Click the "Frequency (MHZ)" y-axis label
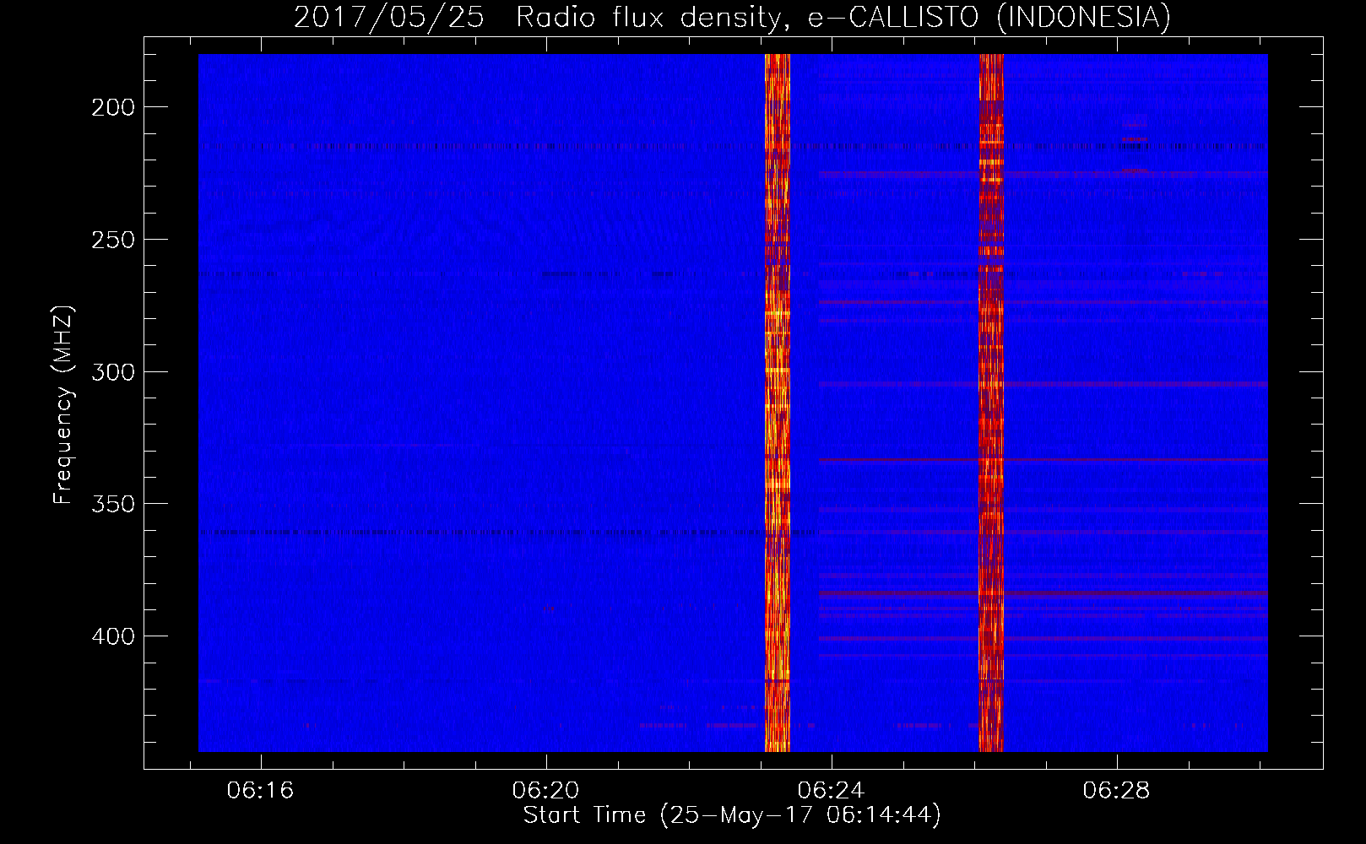This screenshot has width=1366, height=844. [x=63, y=405]
